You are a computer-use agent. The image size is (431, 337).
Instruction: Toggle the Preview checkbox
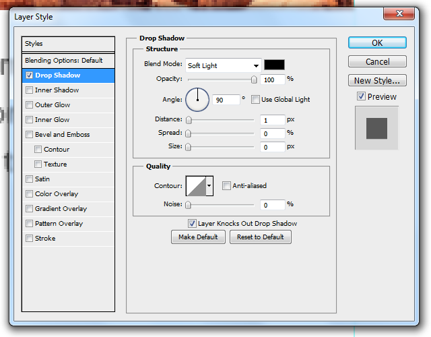click(x=361, y=96)
